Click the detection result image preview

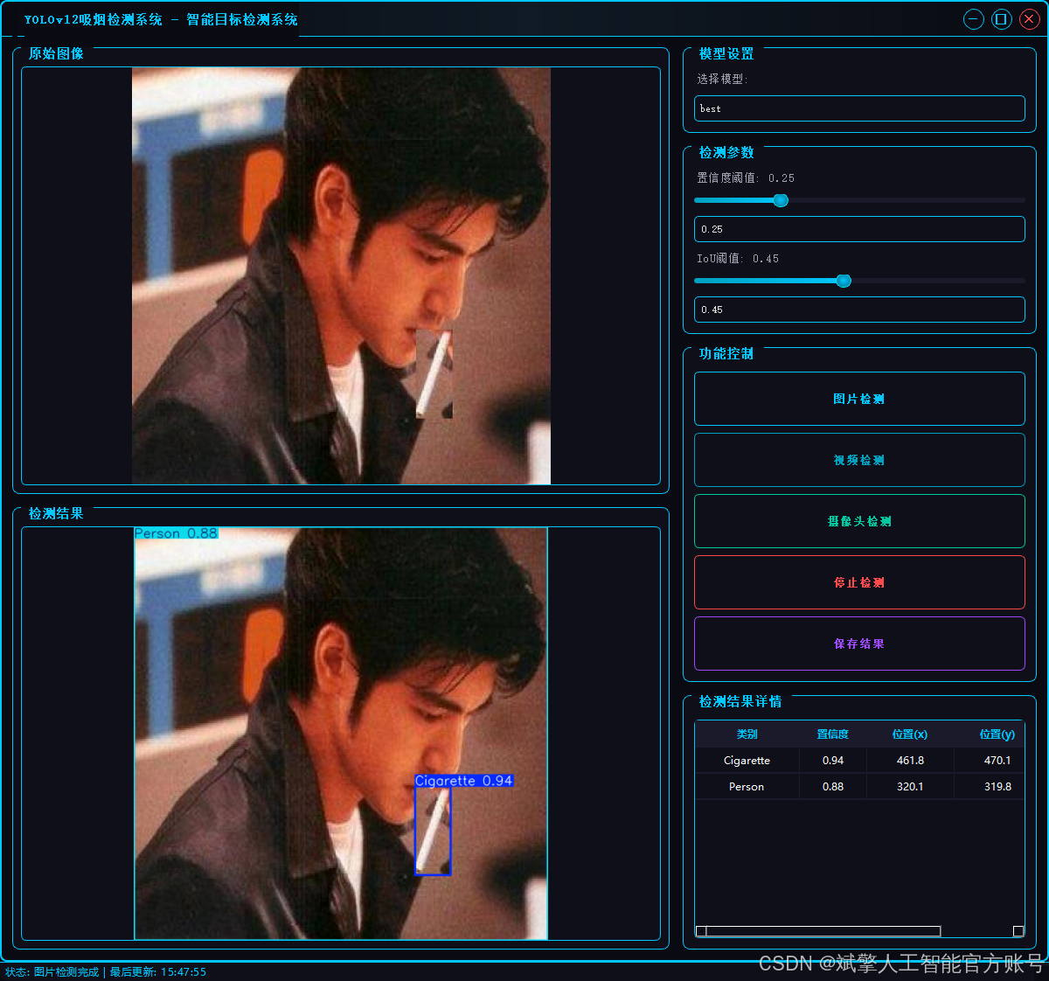[341, 734]
